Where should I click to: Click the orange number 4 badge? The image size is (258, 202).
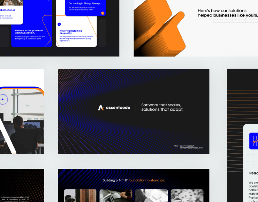coord(103,13)
